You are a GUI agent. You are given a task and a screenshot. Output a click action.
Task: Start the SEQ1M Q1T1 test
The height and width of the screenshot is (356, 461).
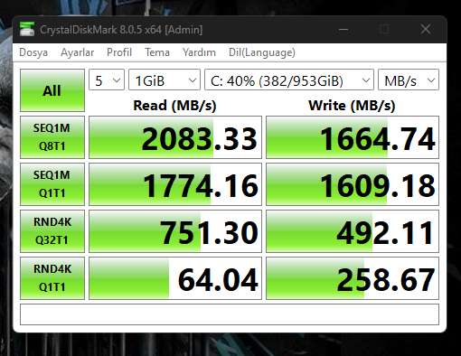click(x=52, y=184)
